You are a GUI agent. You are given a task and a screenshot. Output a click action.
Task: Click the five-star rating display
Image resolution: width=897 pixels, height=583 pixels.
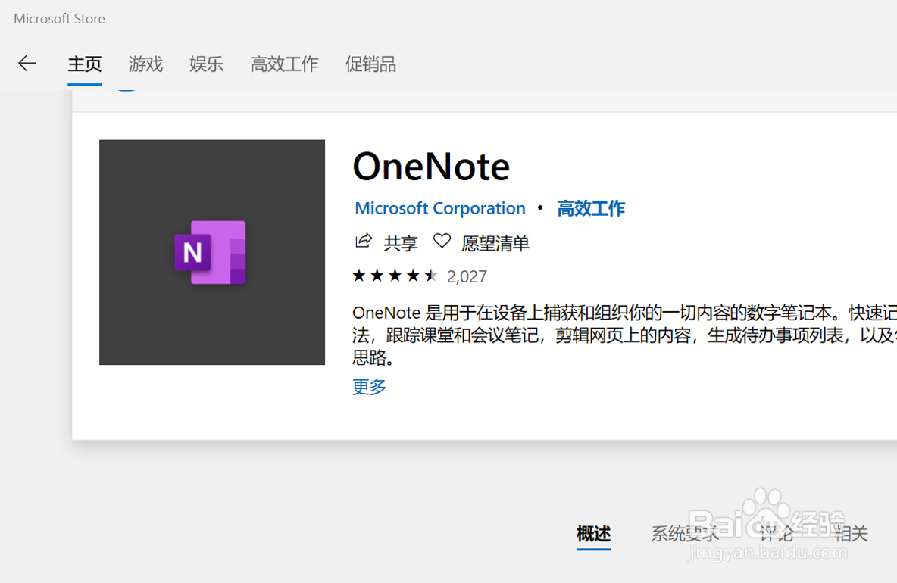coord(395,276)
